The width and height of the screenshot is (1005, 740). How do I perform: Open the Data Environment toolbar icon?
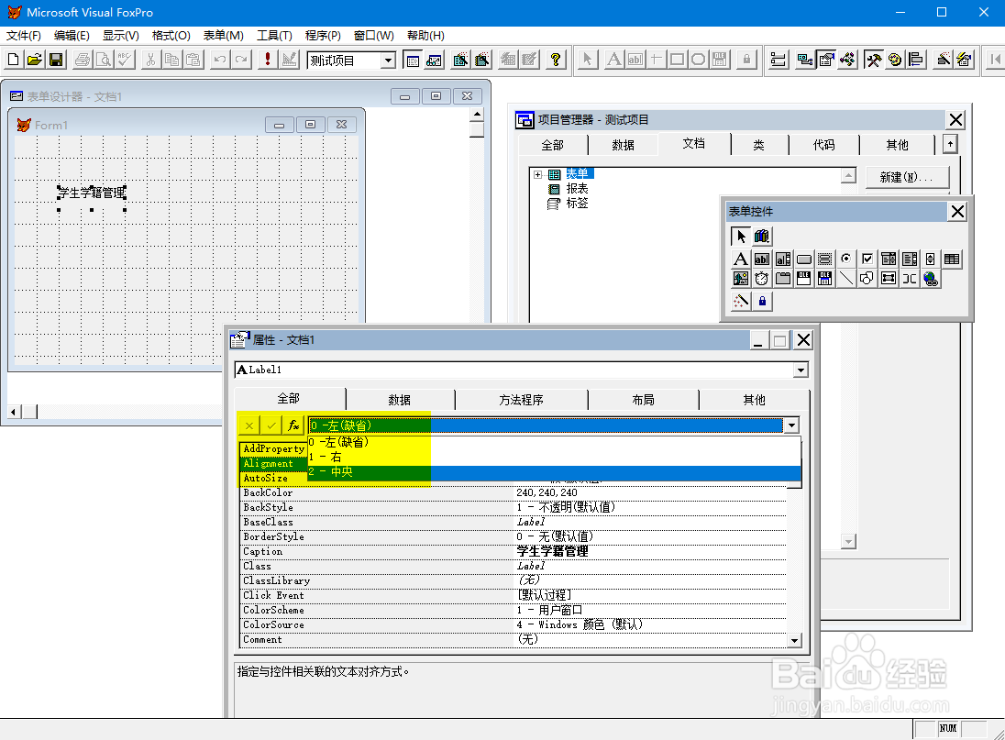coord(804,60)
